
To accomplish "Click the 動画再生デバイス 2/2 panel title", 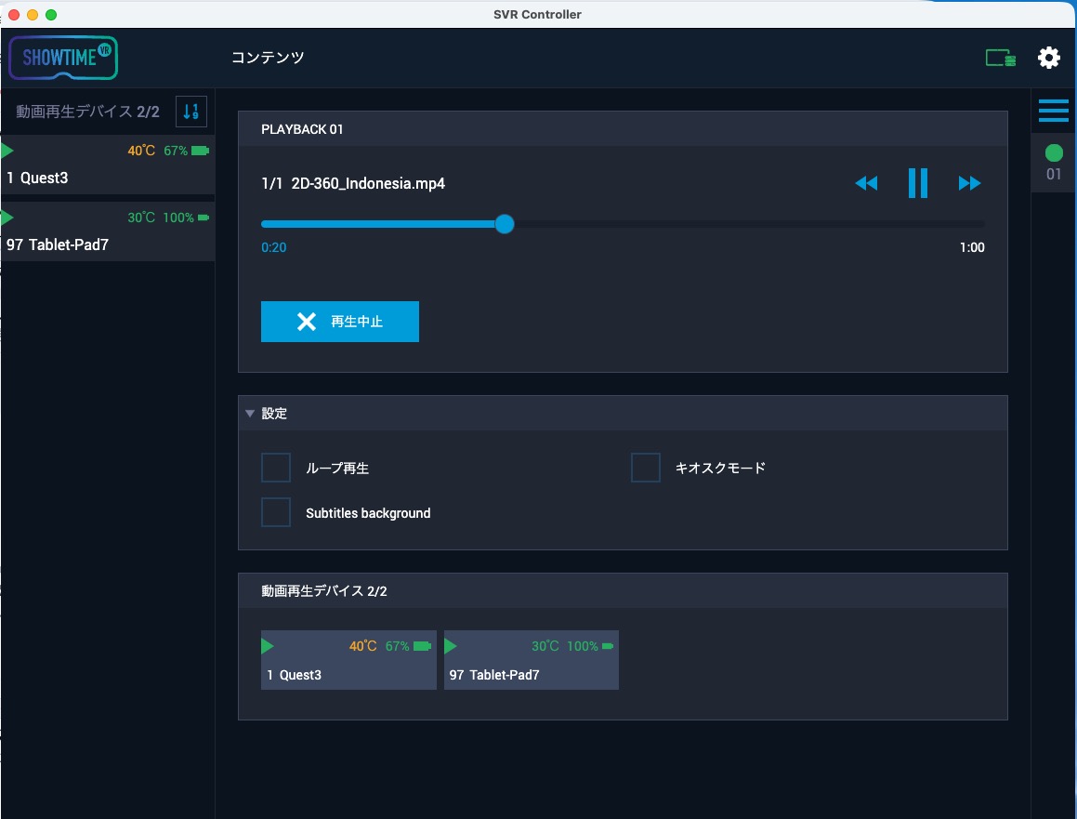I will 324,591.
